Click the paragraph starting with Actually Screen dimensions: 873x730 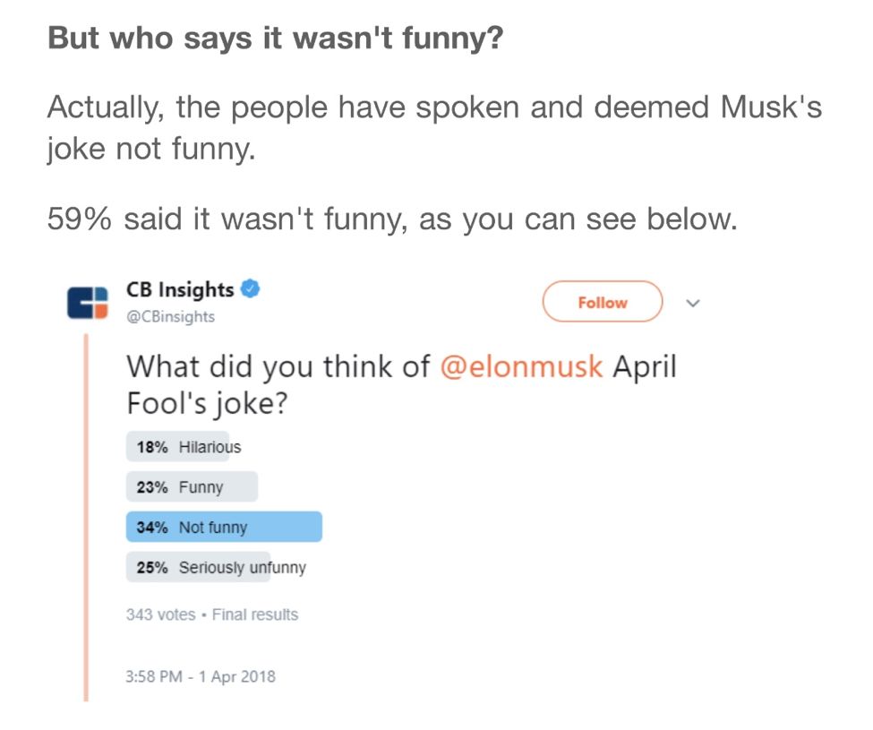(x=434, y=127)
